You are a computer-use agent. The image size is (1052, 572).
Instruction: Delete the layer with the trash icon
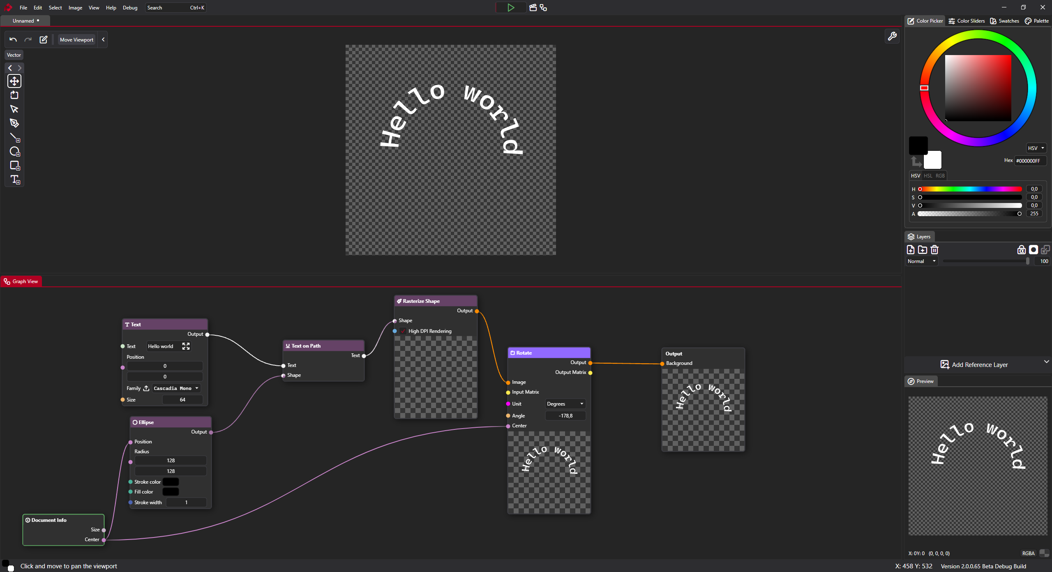coord(934,249)
